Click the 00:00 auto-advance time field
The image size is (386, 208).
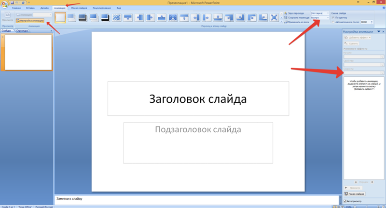pyautogui.click(x=365, y=22)
